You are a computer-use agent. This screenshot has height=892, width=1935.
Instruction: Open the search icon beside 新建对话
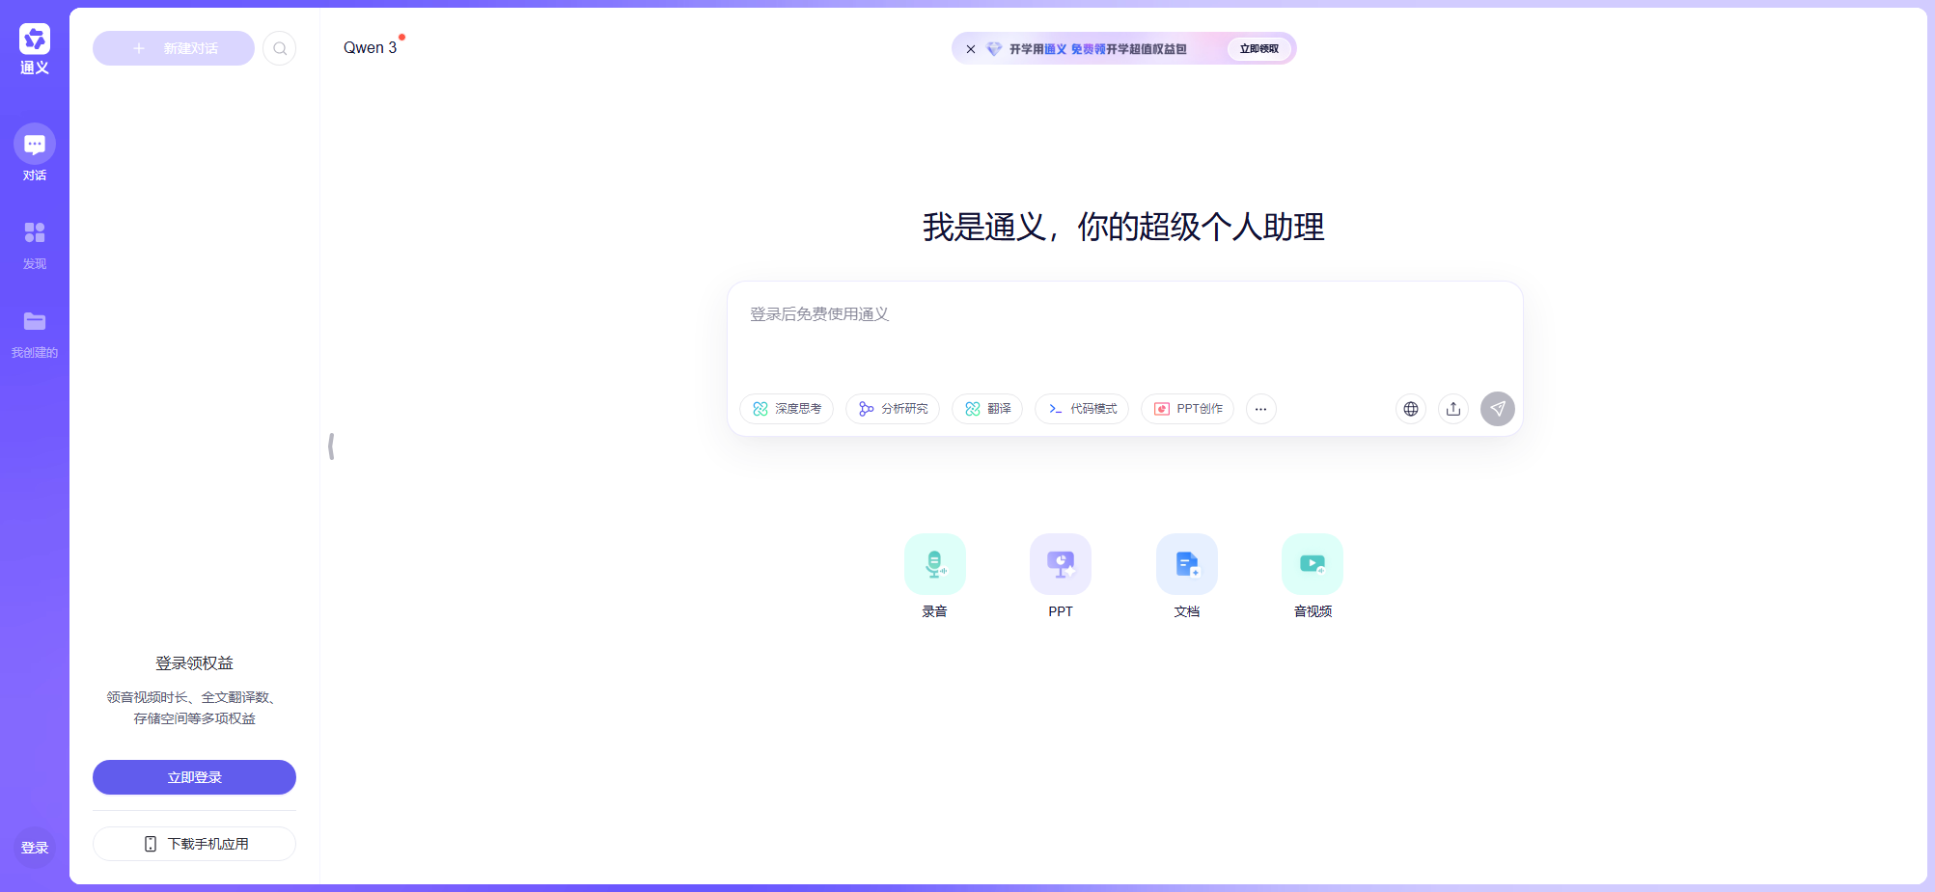click(x=279, y=48)
